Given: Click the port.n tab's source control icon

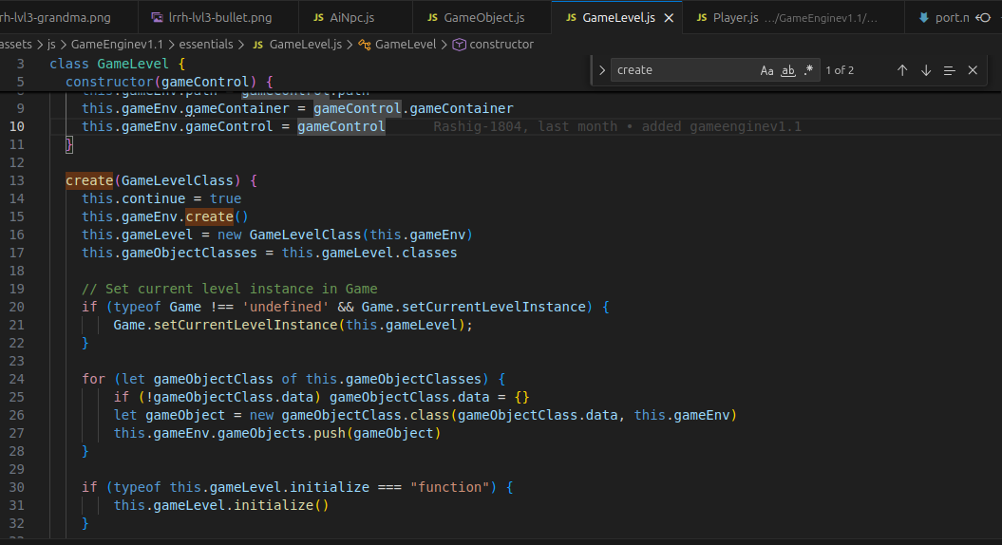Looking at the screenshot, I should pyautogui.click(x=983, y=18).
